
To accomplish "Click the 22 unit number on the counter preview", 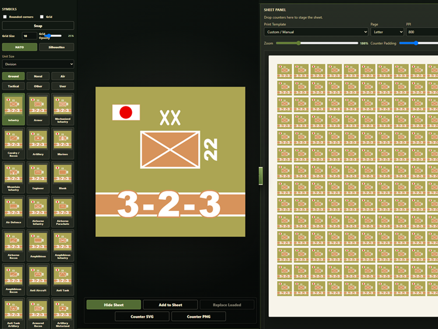I will point(210,149).
